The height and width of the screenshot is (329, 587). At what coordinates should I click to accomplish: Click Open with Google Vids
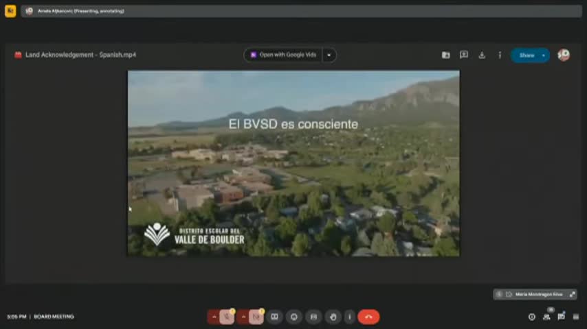point(283,55)
